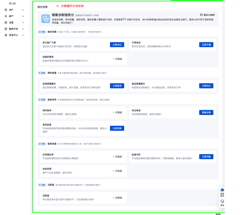Screen dimensions: 250x215
Task: Click the 服务市场 icon in sidebar
Action: click(6, 29)
